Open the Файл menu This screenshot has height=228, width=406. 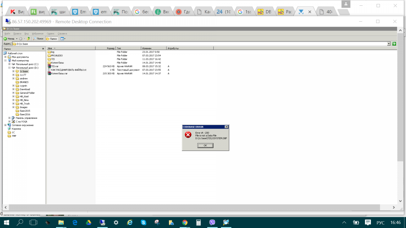coord(7,34)
